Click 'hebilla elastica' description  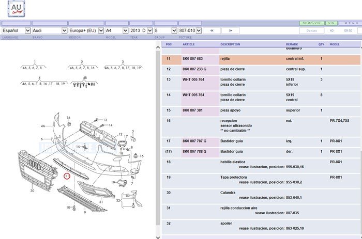coord(233,162)
